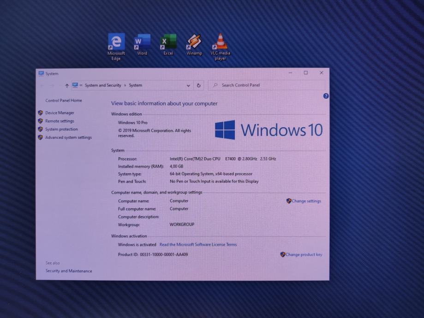
Task: Click the '4,00 GB' installed memory value
Action: 177,166
